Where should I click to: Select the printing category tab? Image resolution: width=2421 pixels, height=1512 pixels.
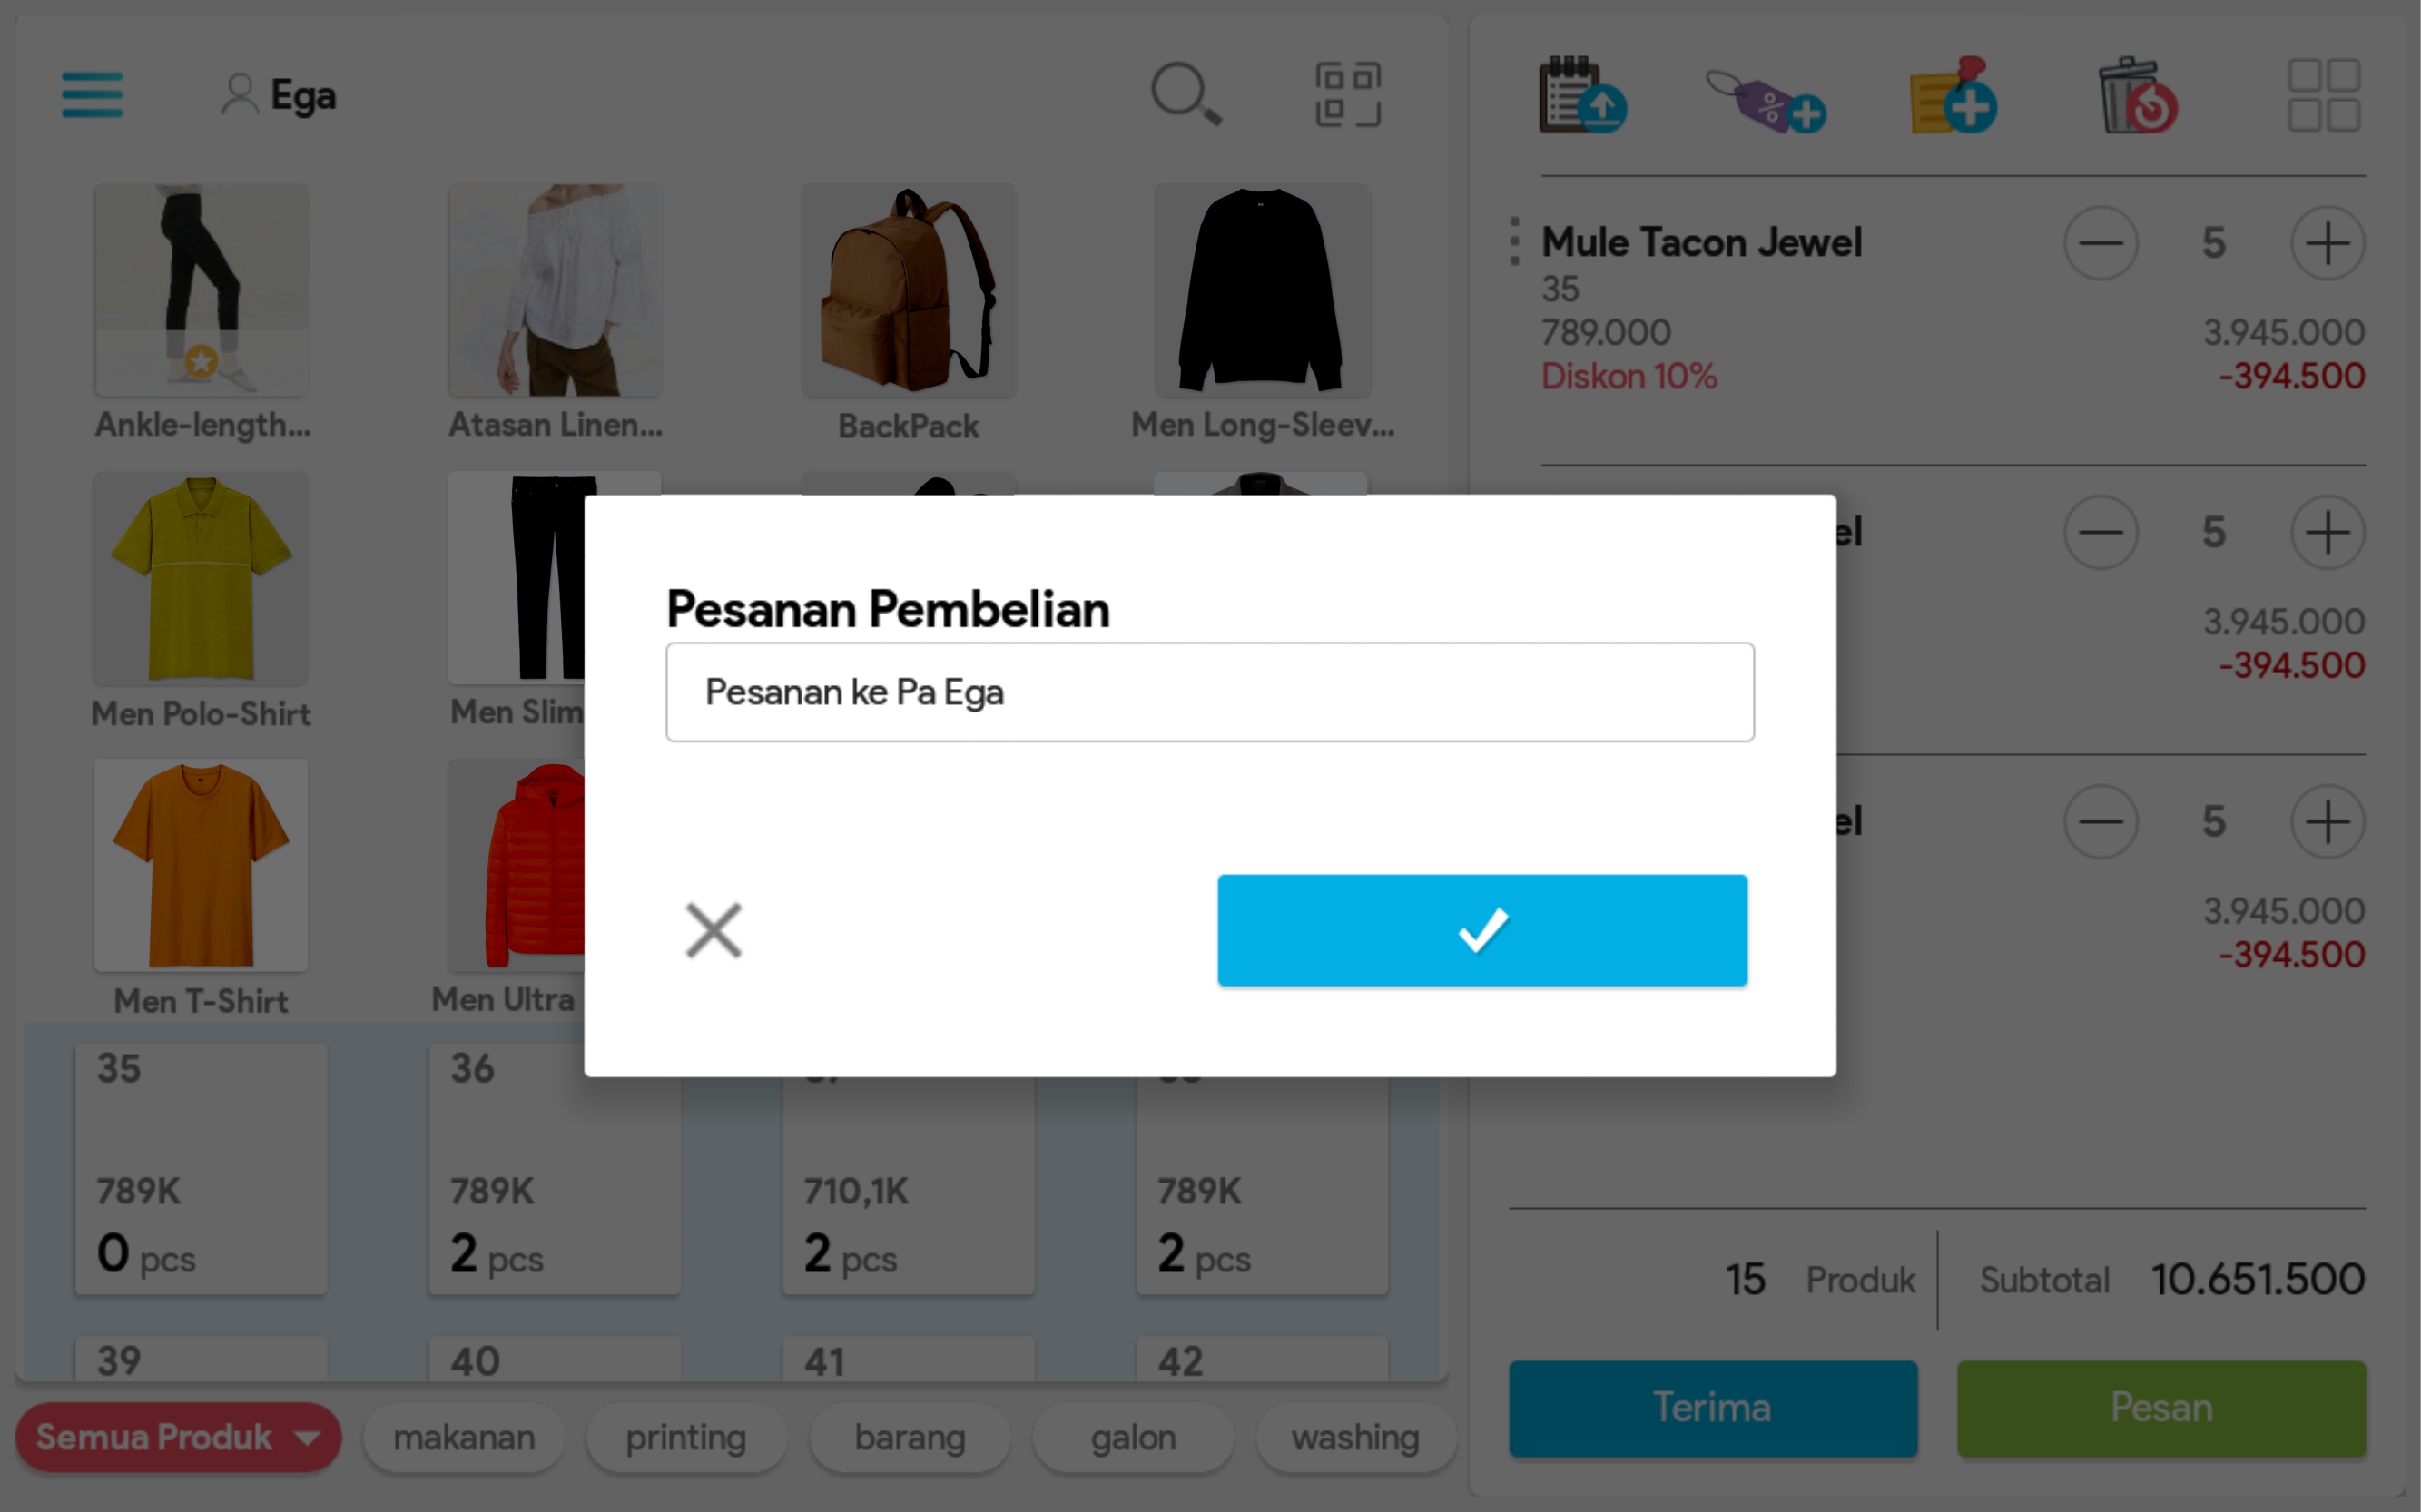[686, 1438]
